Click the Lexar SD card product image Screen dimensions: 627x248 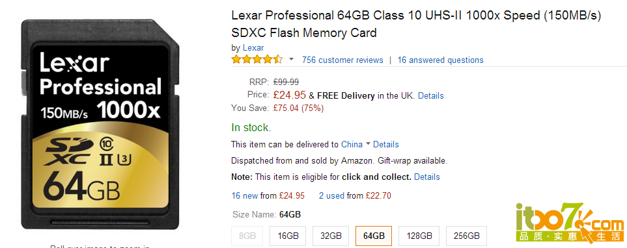tap(100, 125)
